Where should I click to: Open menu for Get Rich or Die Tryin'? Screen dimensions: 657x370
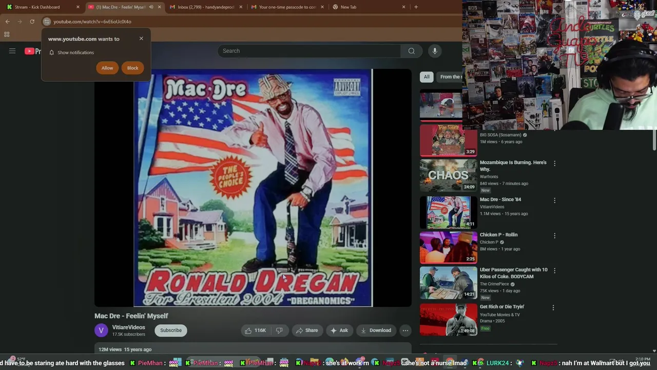[553, 308]
